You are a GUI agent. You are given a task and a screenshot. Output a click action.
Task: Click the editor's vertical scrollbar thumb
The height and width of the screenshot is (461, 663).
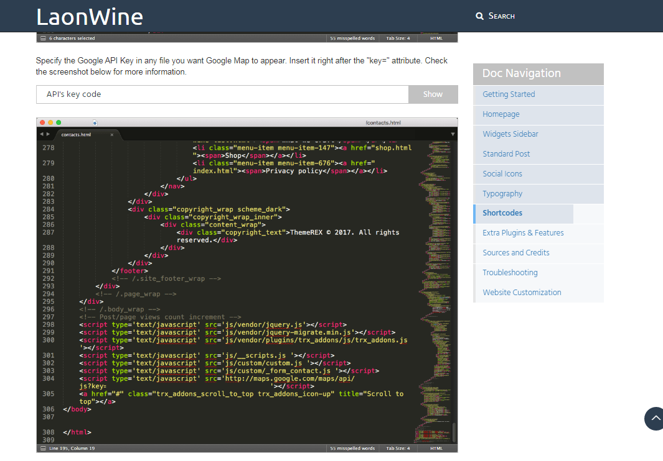click(454, 432)
